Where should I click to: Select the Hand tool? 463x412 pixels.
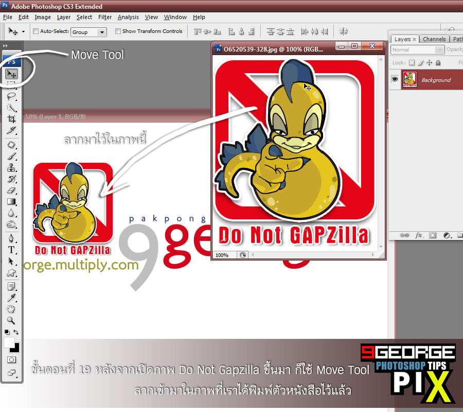(x=11, y=309)
